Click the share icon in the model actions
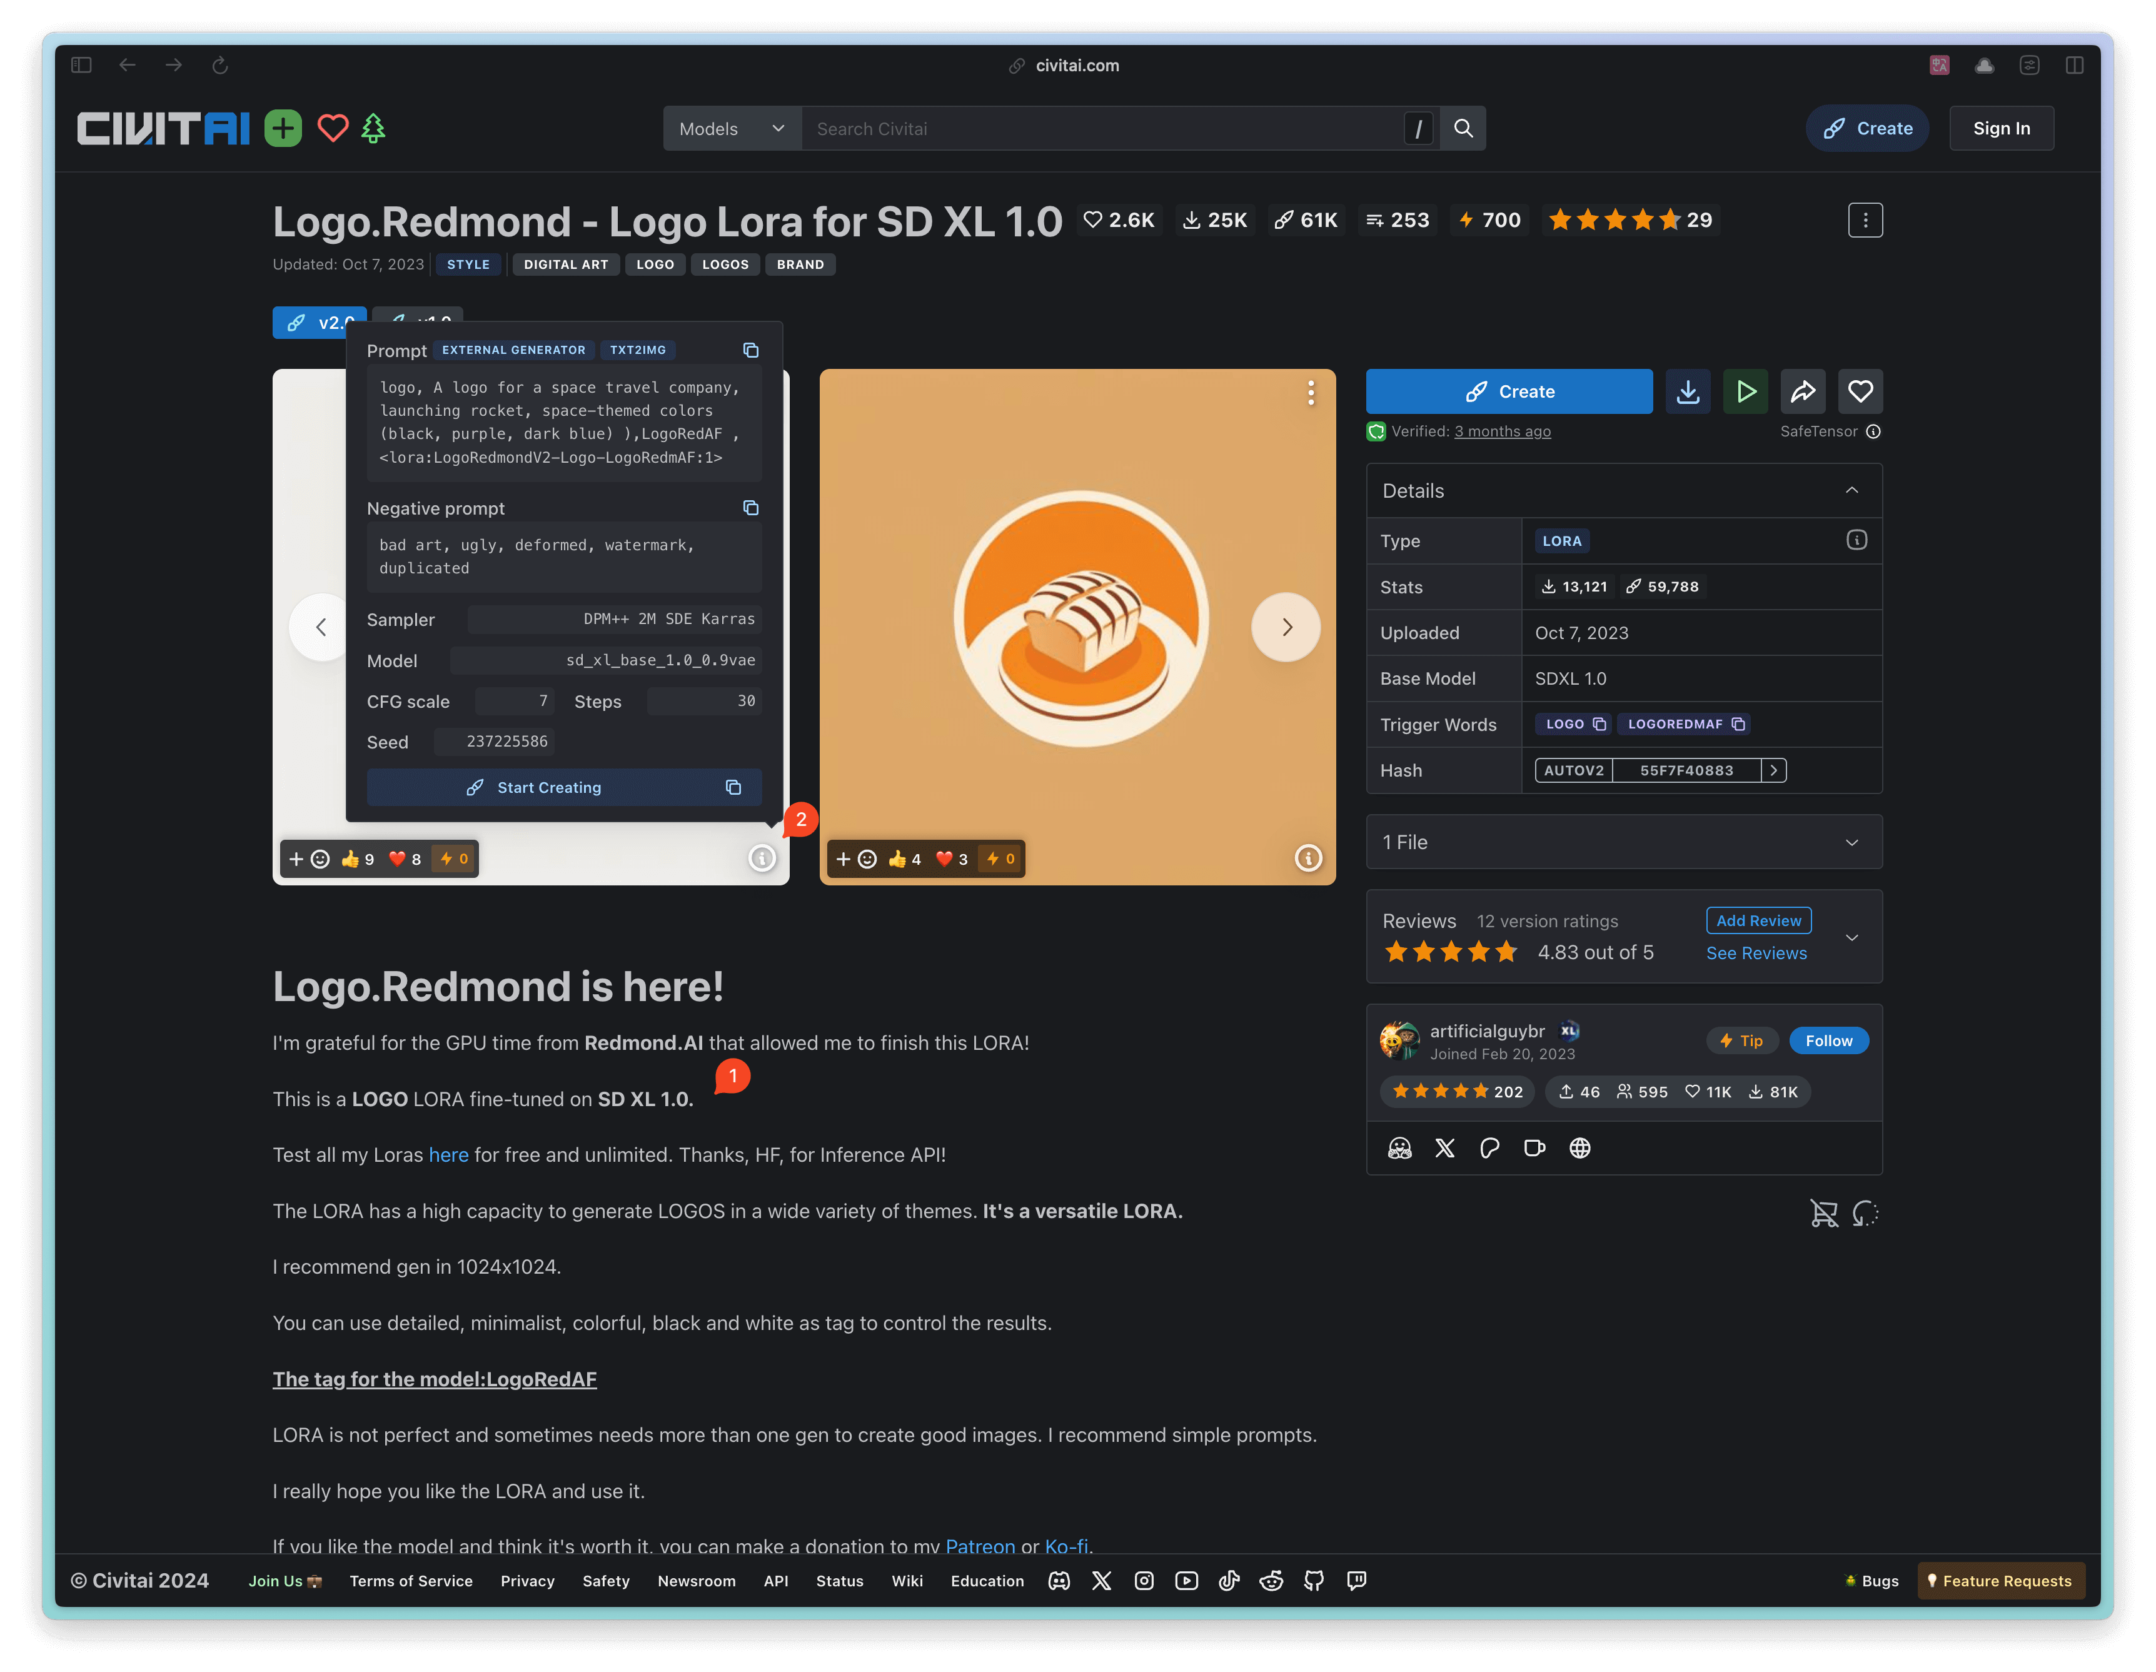 click(x=1803, y=391)
